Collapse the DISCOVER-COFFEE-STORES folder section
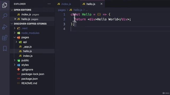The image size is (170, 95). [12, 24]
